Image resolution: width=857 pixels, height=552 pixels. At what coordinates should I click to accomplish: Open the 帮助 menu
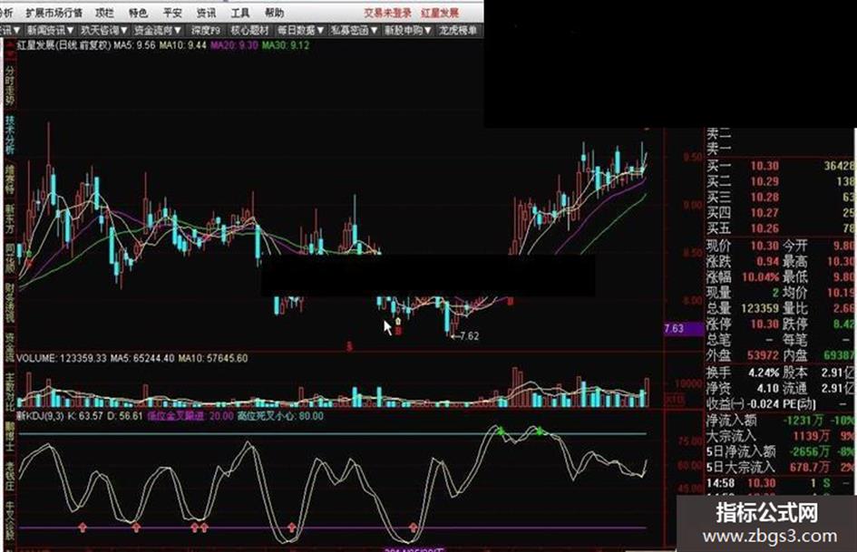point(275,12)
